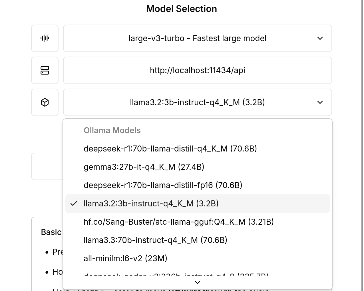Click the empty card beneath the cube icon
The width and height of the screenshot is (364, 291).
point(45,166)
